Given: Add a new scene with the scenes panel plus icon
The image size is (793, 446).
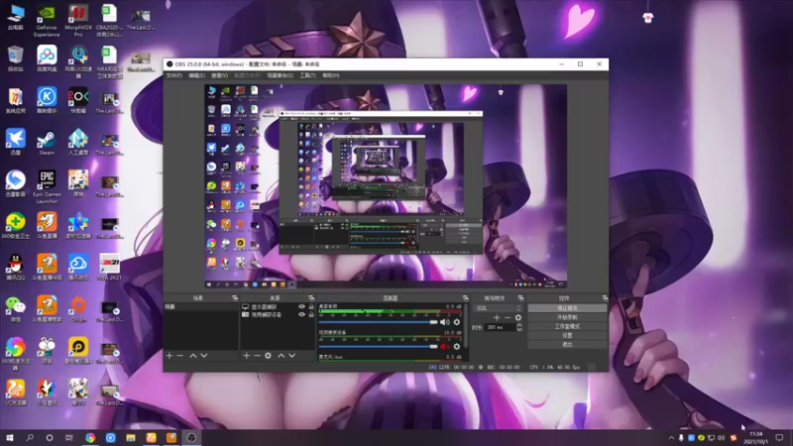Looking at the screenshot, I should tap(170, 356).
